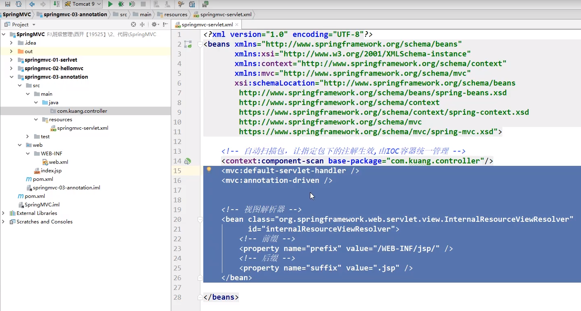
Task: Expand the test folder
Action: (x=28, y=137)
